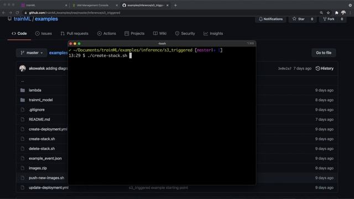
Task: Click the history clock icon
Action: 317,69
